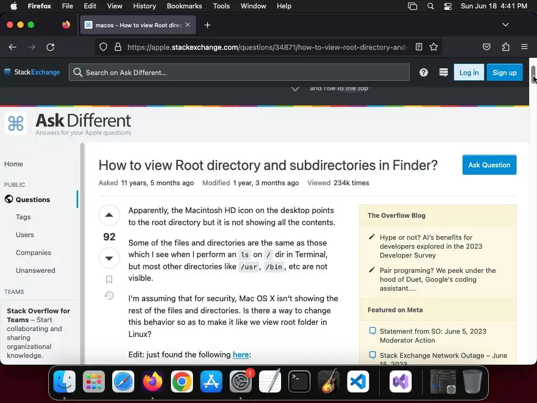
Task: Open the History menu
Action: [x=145, y=6]
